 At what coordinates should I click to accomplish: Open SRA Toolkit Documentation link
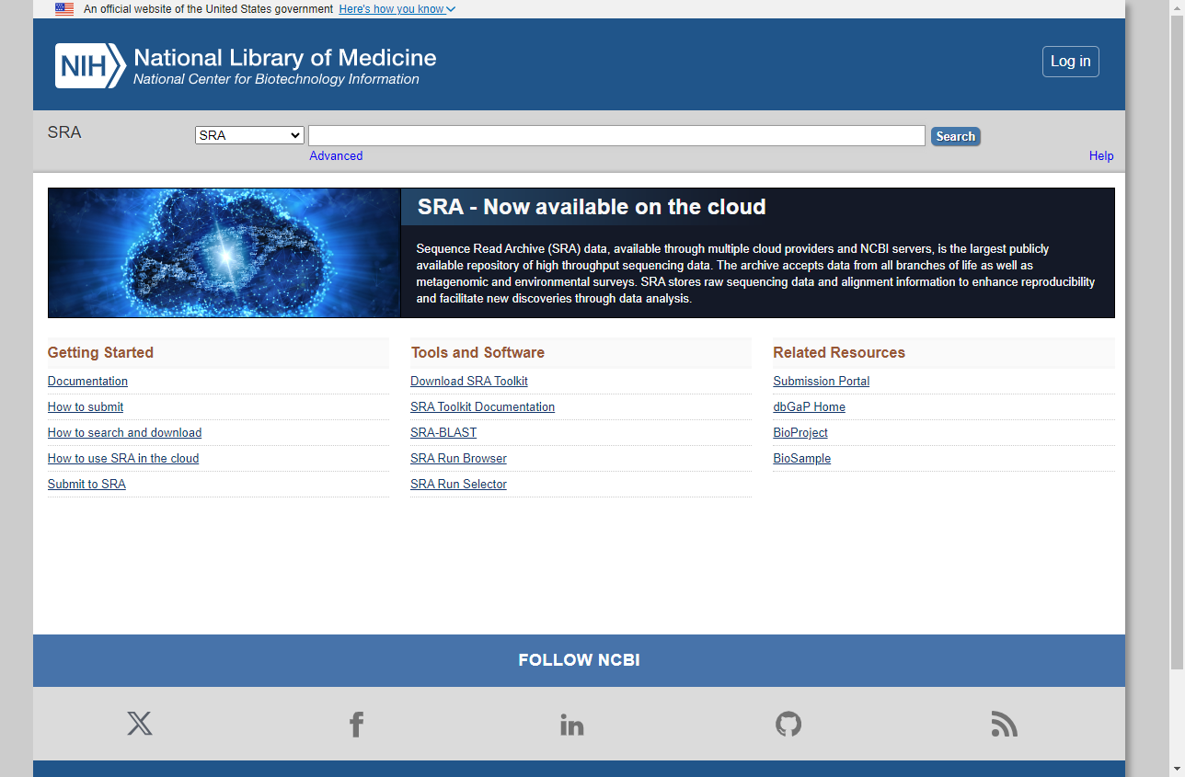(x=482, y=406)
